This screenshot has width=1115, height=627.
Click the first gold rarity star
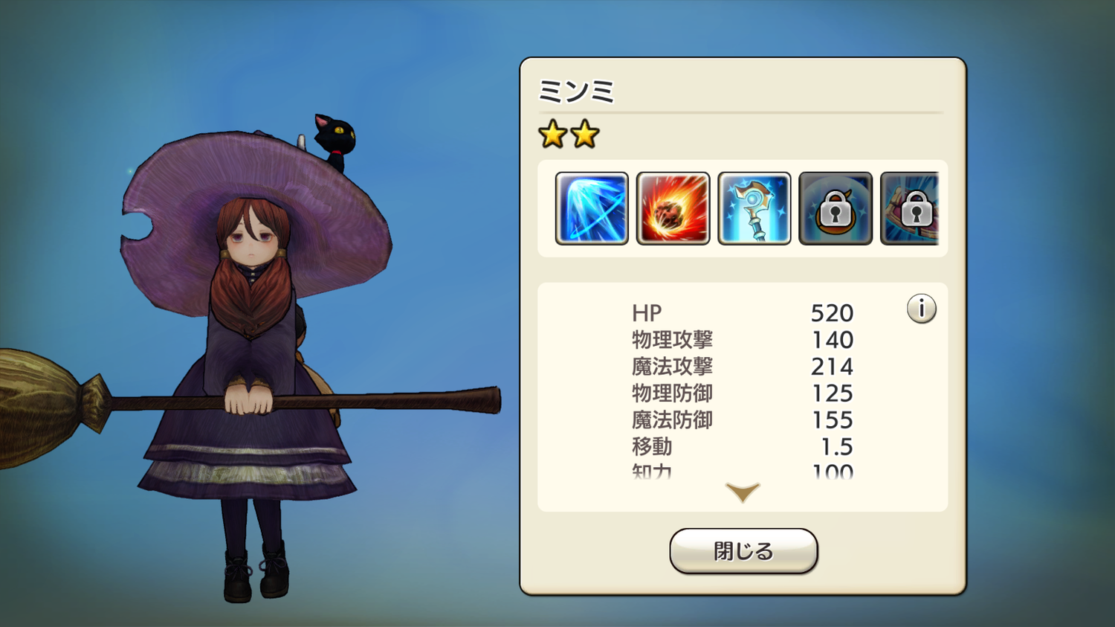[553, 135]
